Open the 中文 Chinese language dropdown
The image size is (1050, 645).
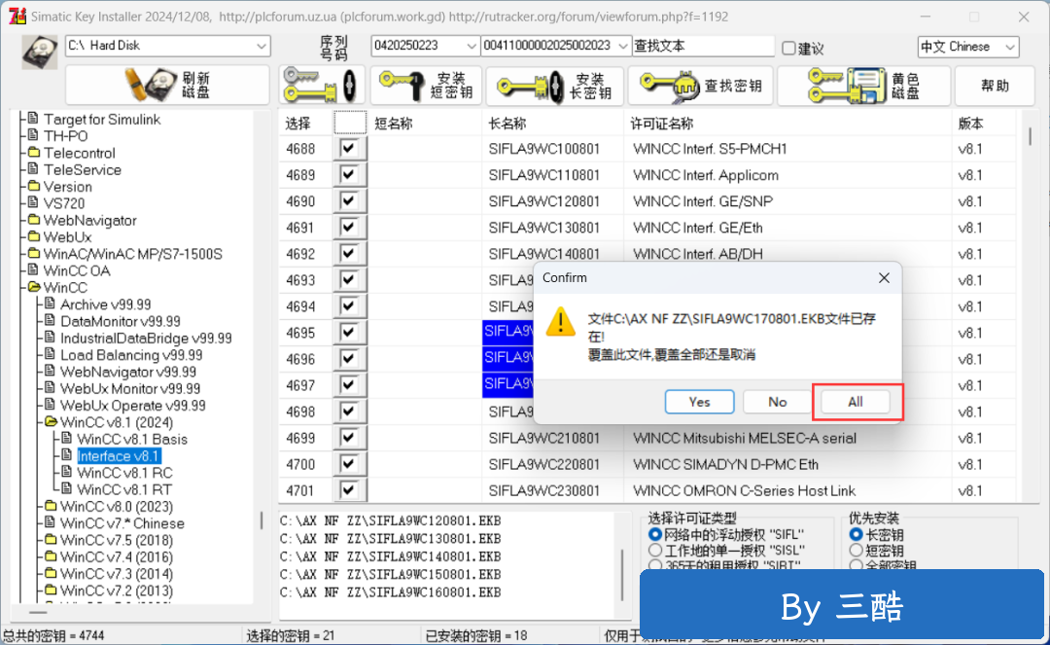coord(1010,47)
